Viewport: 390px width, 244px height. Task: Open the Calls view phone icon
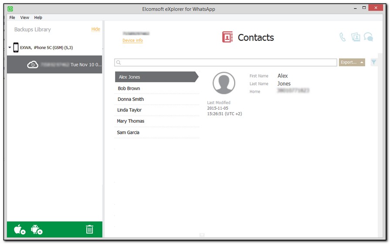click(x=343, y=37)
